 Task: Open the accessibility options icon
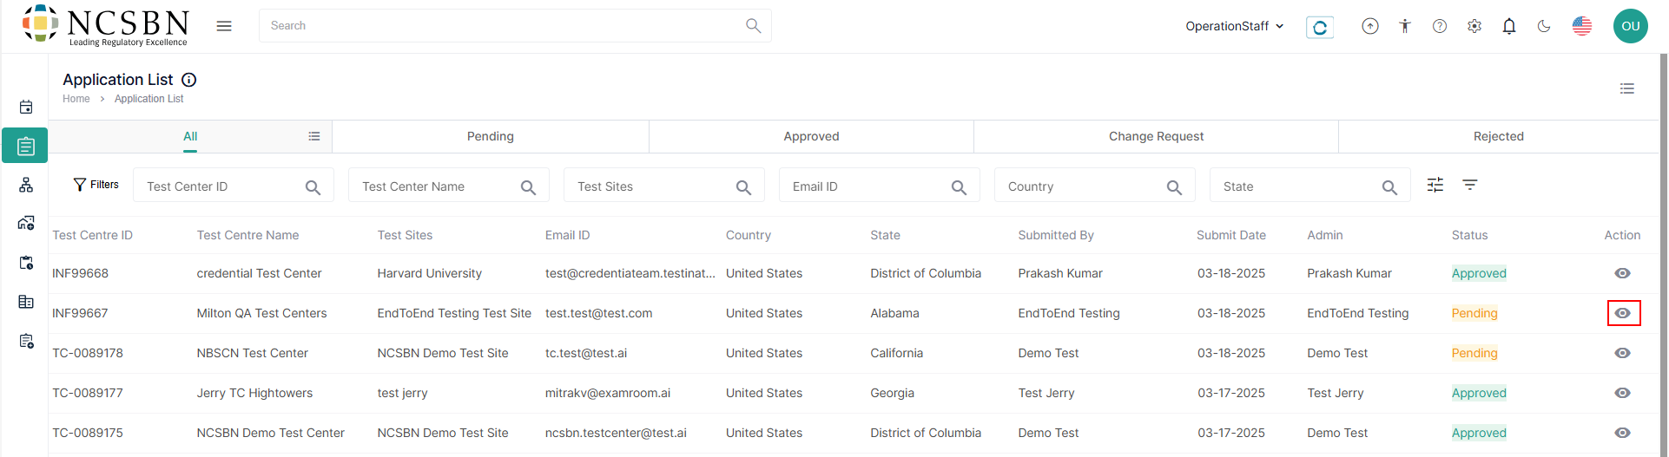point(1405,26)
